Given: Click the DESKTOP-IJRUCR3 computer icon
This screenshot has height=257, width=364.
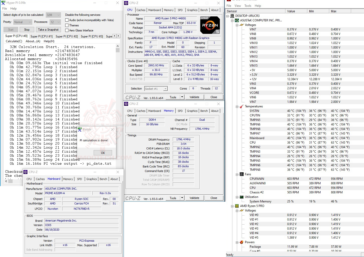Looking at the screenshot, I should pyautogui.click(x=233, y=16).
